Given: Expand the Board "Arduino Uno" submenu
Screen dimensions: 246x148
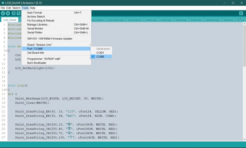Looking at the screenshot, I should pos(56,45).
